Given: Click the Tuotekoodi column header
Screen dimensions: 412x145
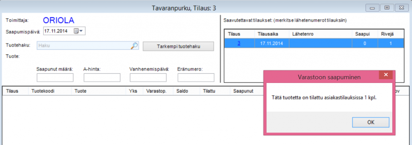Looking at the screenshot, I should tap(49, 91).
